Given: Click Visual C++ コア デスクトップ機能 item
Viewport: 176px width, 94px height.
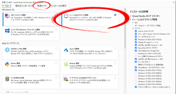Looking at the screenshot, I should click(x=149, y=25).
